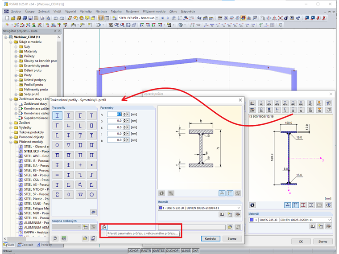Toggle RASTR grid in status bar

pos(146,251)
